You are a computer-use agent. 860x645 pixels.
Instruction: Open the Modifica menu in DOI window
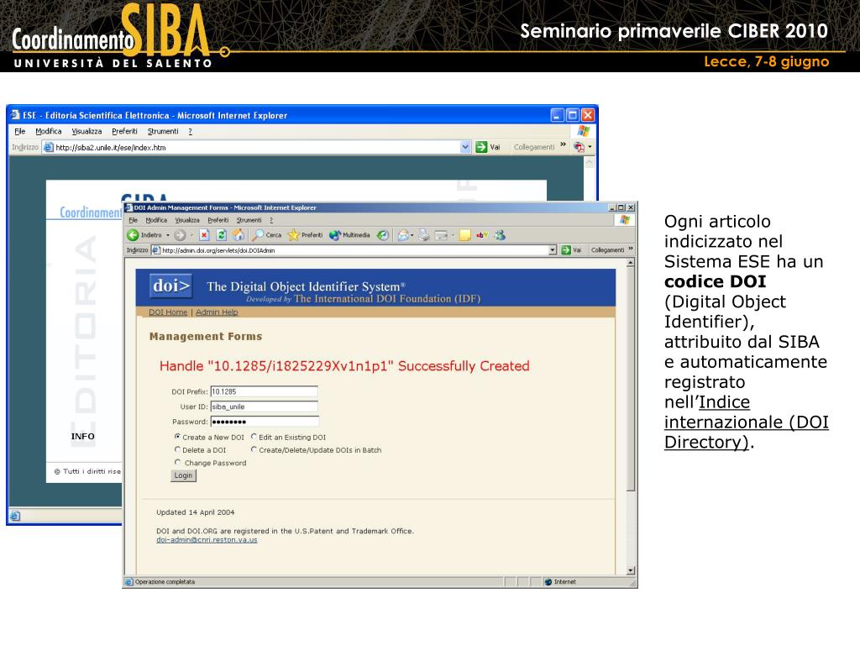(x=156, y=220)
